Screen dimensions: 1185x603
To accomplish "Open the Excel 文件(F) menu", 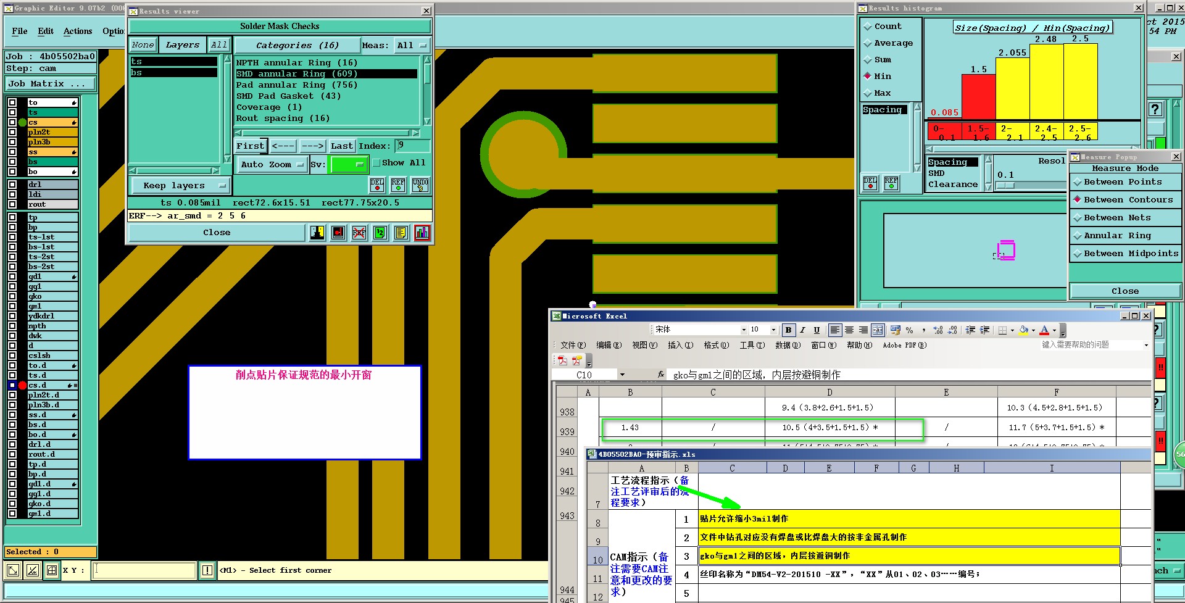I will coord(573,346).
